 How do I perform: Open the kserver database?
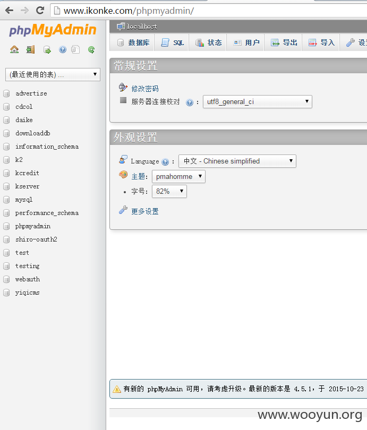click(27, 186)
